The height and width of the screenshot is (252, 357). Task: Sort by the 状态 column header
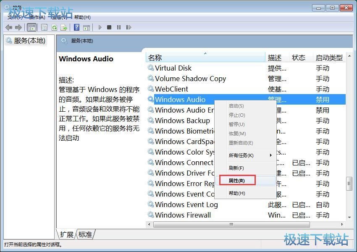click(301, 58)
